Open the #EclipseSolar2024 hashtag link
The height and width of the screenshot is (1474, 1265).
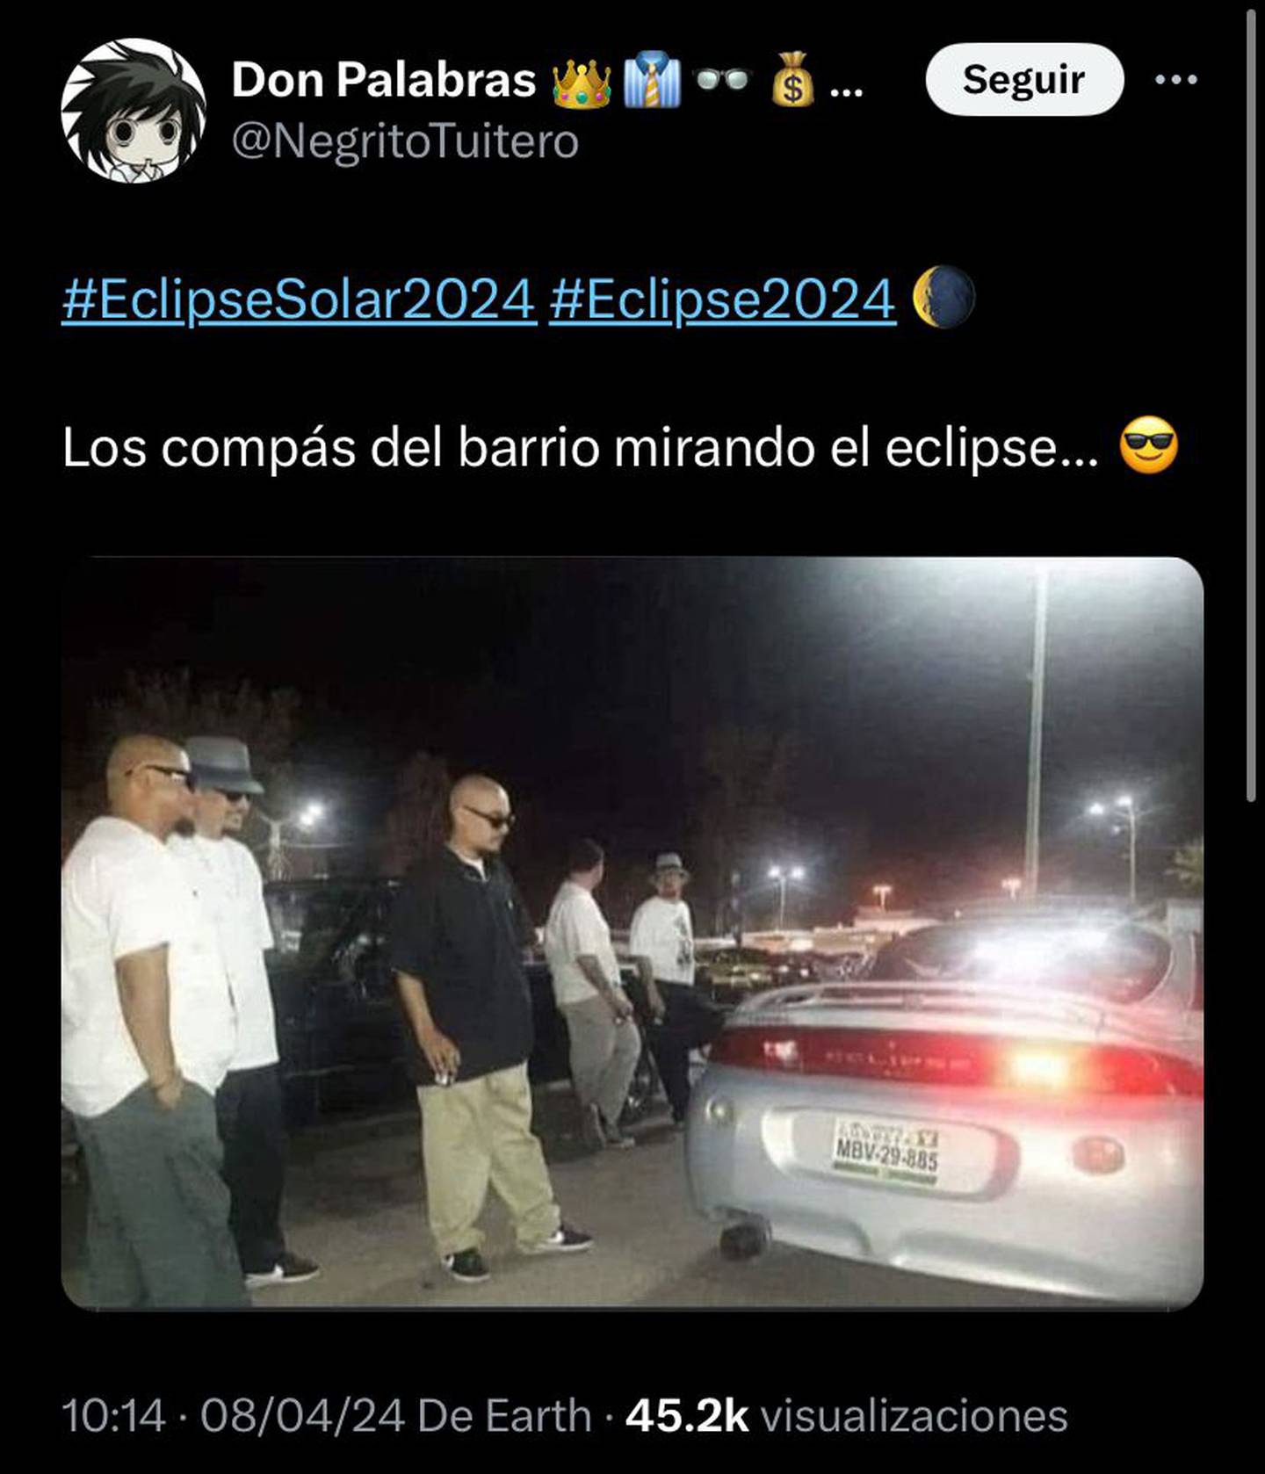(x=299, y=298)
